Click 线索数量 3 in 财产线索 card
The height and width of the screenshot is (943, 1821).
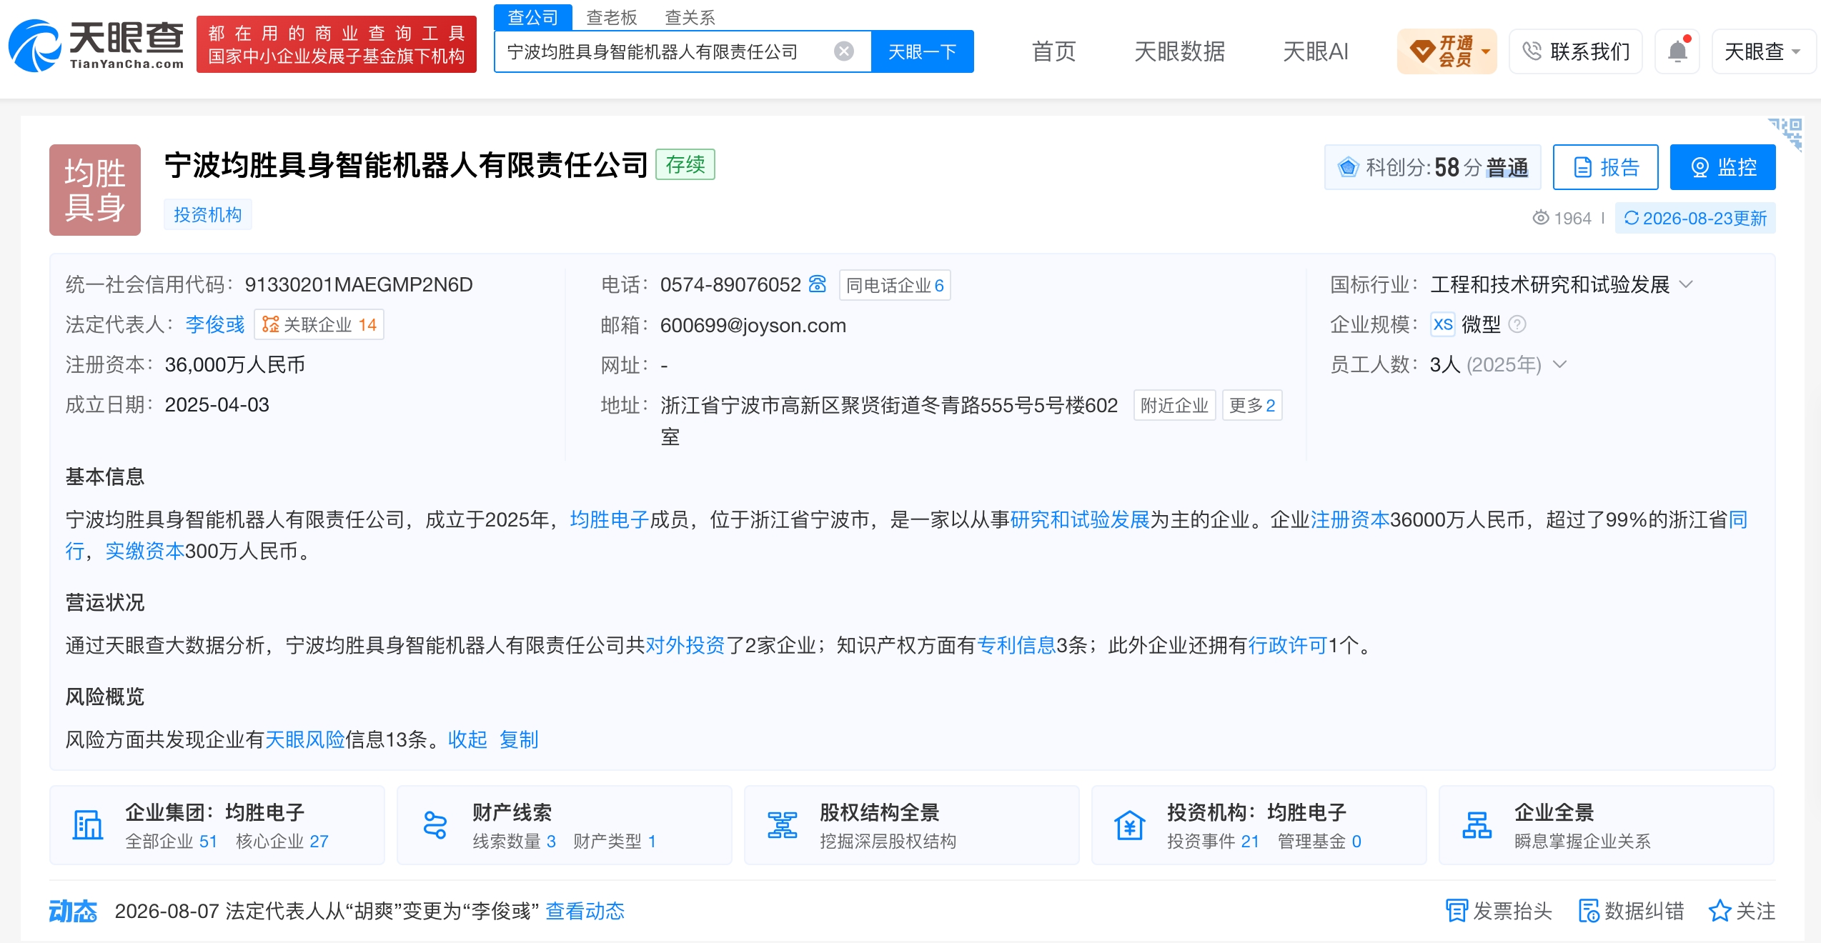tap(515, 841)
